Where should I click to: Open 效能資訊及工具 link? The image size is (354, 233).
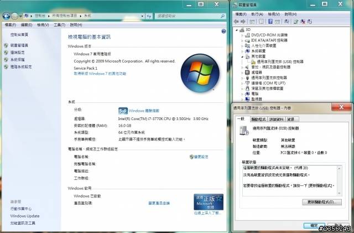pos(23,223)
